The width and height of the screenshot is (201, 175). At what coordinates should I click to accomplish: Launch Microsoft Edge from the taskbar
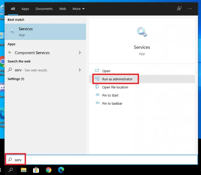click(x=61, y=170)
